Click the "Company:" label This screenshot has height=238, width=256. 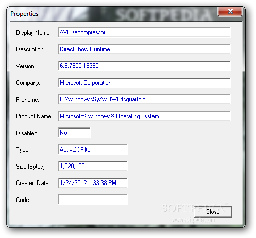click(28, 83)
